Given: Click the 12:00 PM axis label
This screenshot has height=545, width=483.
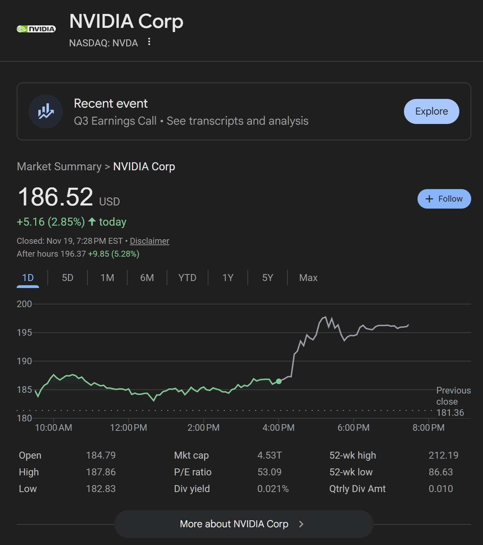Looking at the screenshot, I should pyautogui.click(x=129, y=428).
